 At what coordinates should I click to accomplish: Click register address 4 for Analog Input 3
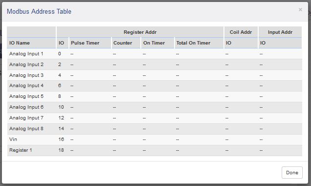(x=60, y=75)
